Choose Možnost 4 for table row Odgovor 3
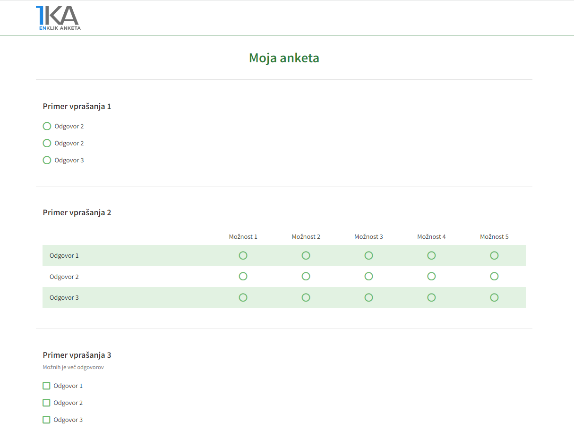Image resolution: width=574 pixels, height=430 pixels. click(431, 297)
